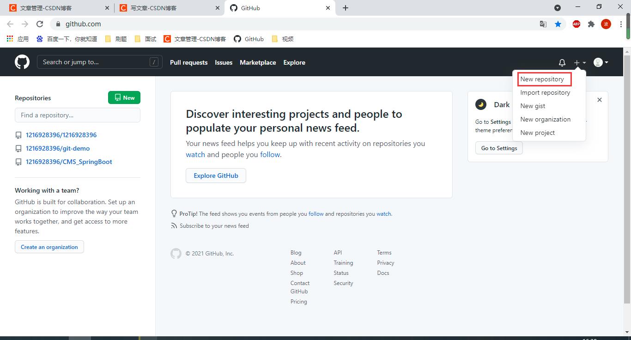The image size is (631, 340).
Task: Open repository 1216928396/1216928396
Action: (x=61, y=135)
